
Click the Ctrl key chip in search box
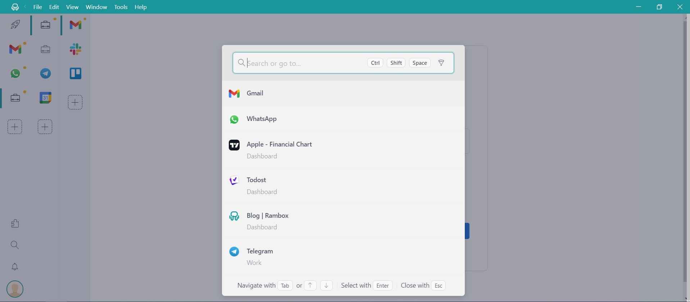375,63
